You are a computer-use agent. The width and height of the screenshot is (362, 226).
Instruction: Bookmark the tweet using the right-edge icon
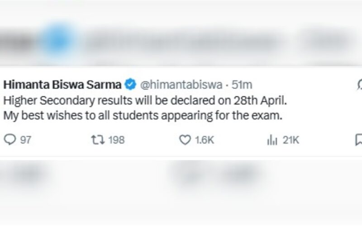point(359,141)
